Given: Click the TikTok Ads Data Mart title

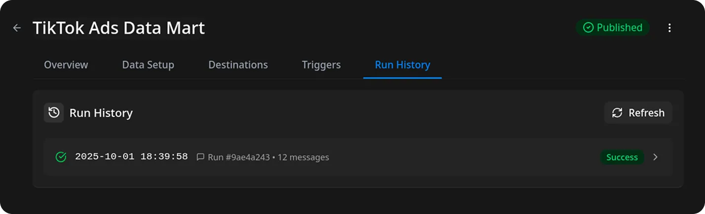Looking at the screenshot, I should click(x=118, y=28).
